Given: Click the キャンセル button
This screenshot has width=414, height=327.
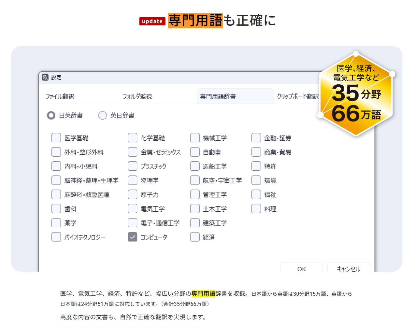Looking at the screenshot, I should pos(349,269).
